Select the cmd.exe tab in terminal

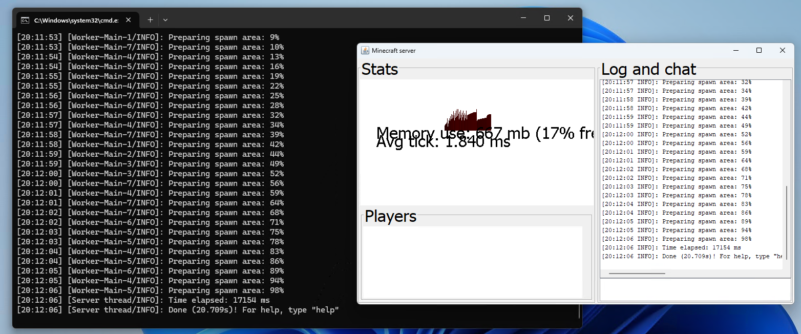(x=77, y=20)
